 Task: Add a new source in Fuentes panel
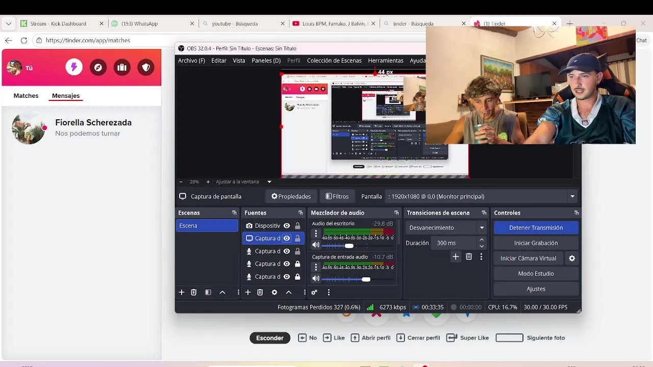tap(248, 292)
